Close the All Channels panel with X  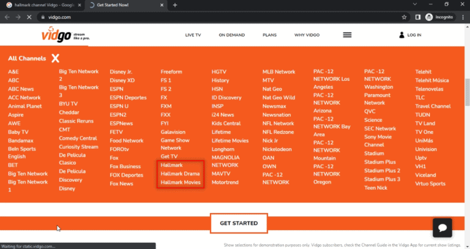click(55, 58)
